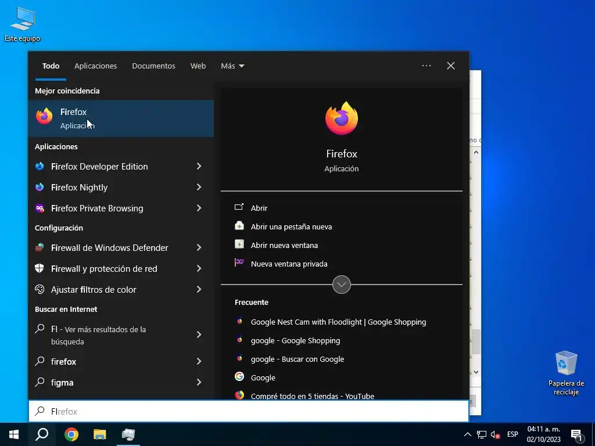Click the muted volume tray icon
The width and height of the screenshot is (595, 446).
pos(495,434)
